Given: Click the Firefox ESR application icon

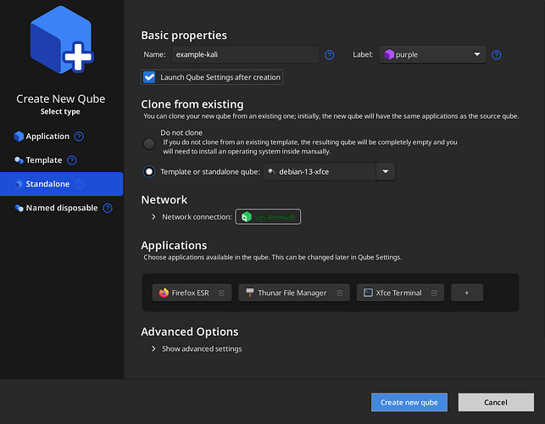Looking at the screenshot, I should tap(164, 293).
